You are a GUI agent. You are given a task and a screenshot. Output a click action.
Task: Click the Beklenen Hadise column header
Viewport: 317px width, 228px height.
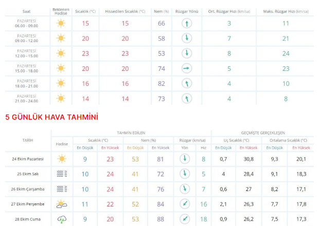point(61,11)
